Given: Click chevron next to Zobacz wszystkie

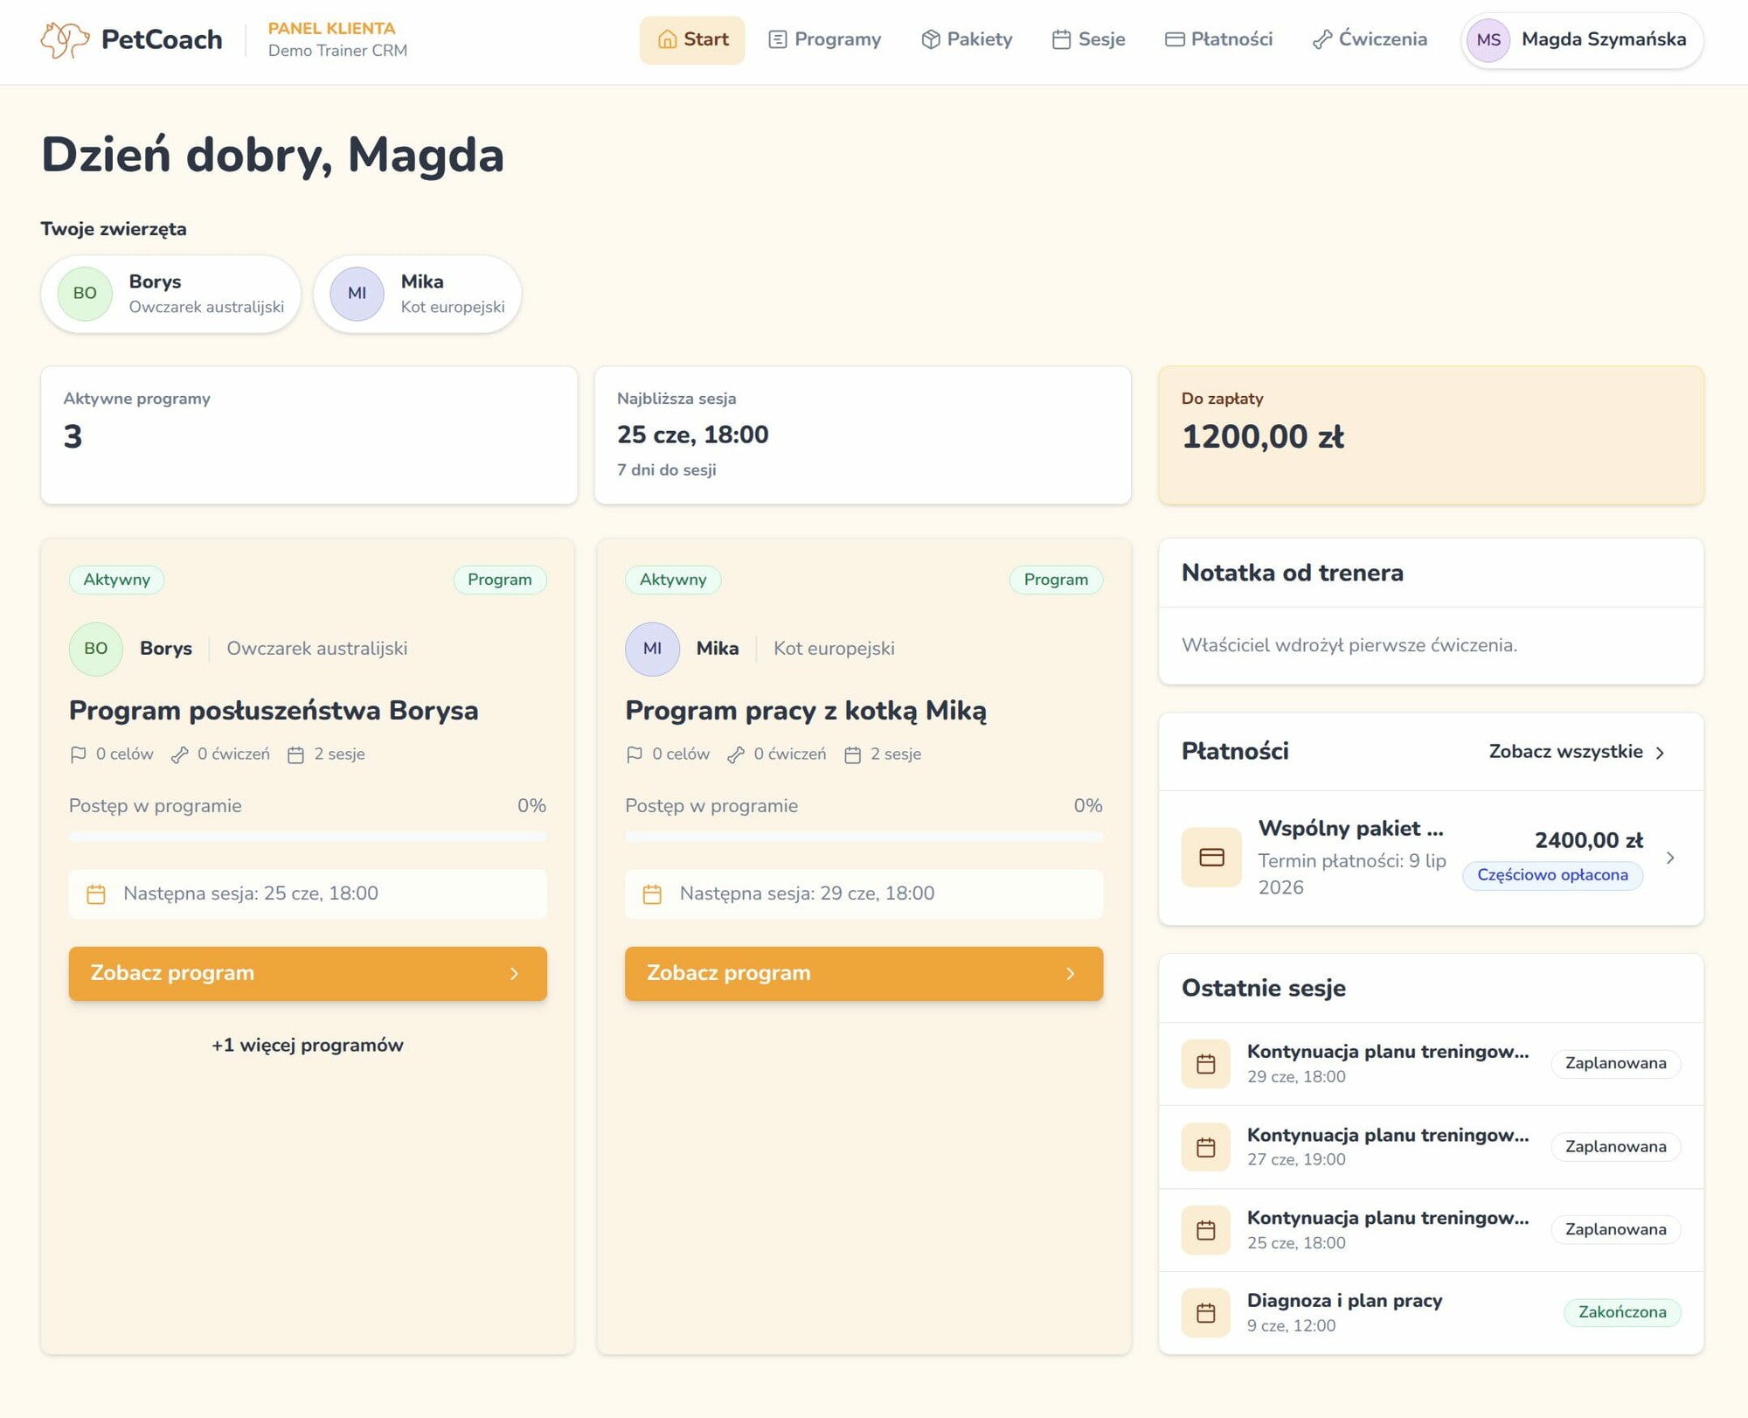Looking at the screenshot, I should [1660, 753].
